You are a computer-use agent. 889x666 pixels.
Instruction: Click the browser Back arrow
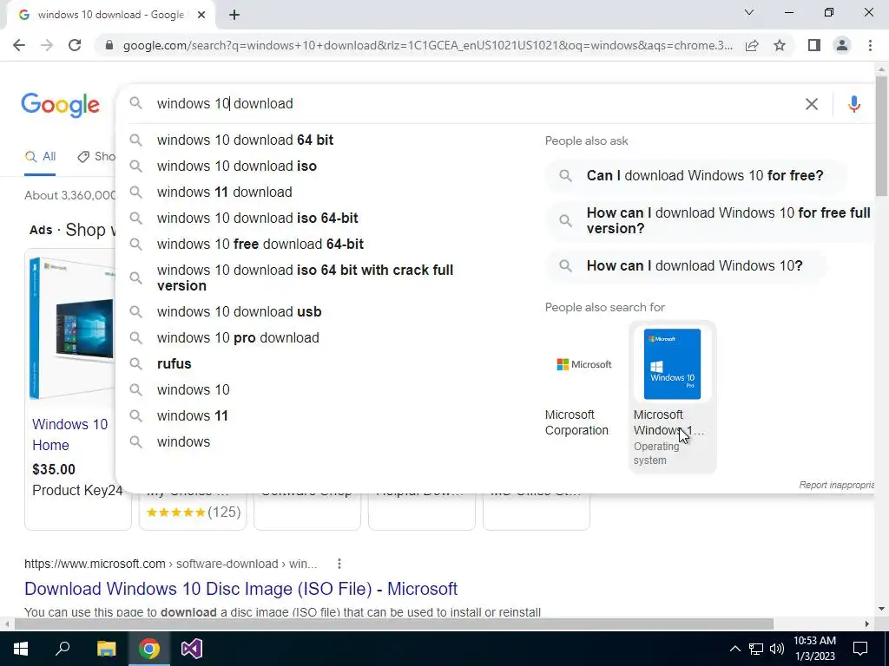pyautogui.click(x=19, y=45)
